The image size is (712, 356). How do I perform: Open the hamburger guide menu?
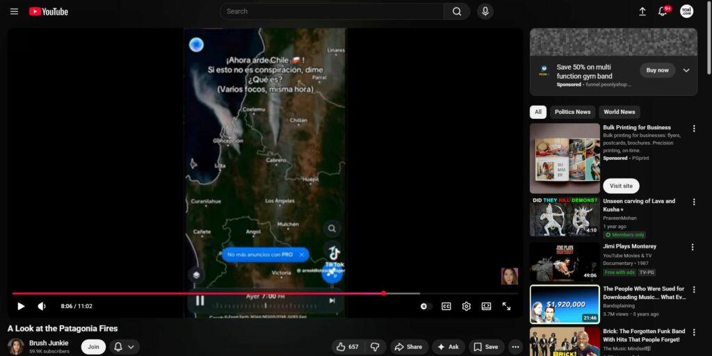(x=14, y=11)
